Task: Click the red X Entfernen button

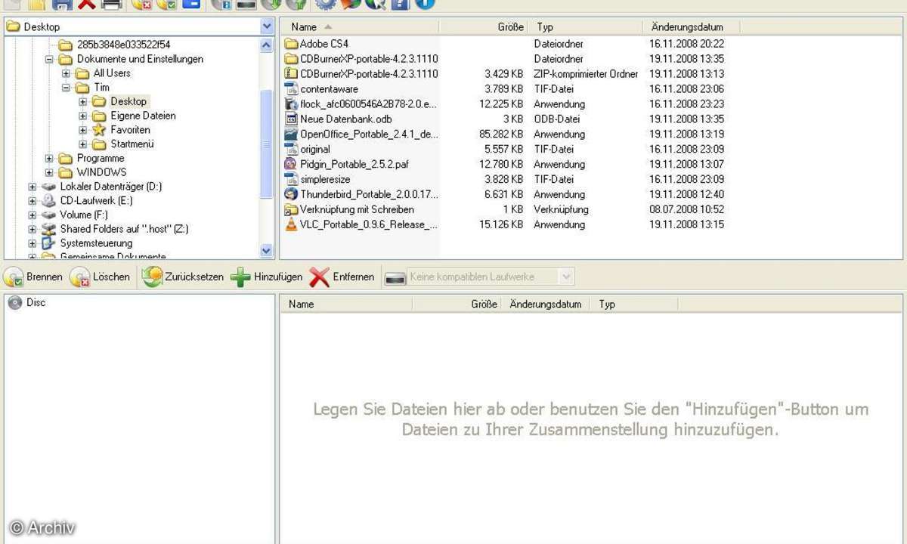Action: point(342,277)
